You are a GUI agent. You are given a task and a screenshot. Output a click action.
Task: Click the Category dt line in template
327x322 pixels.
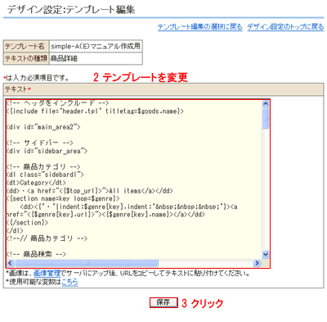pyautogui.click(x=36, y=183)
